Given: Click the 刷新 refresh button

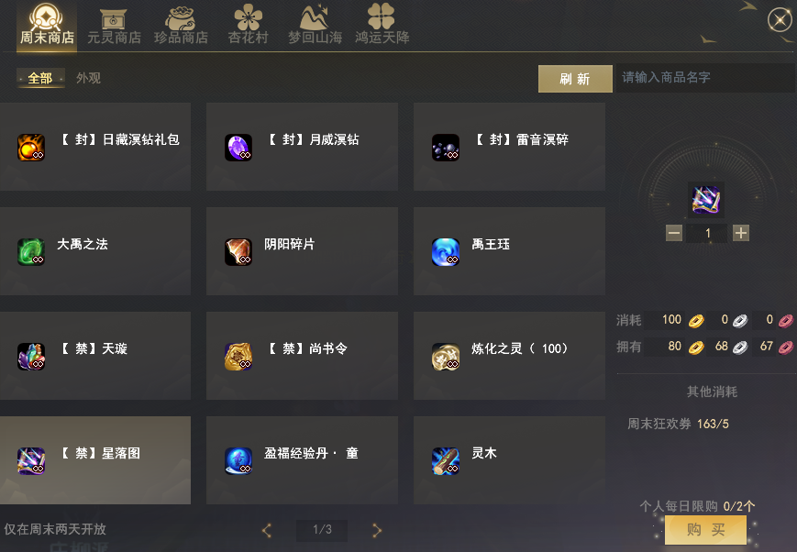Looking at the screenshot, I should pyautogui.click(x=575, y=79).
